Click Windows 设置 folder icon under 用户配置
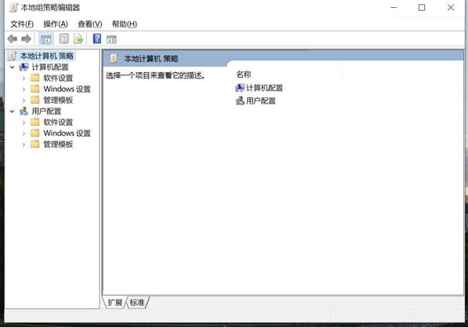 35,133
